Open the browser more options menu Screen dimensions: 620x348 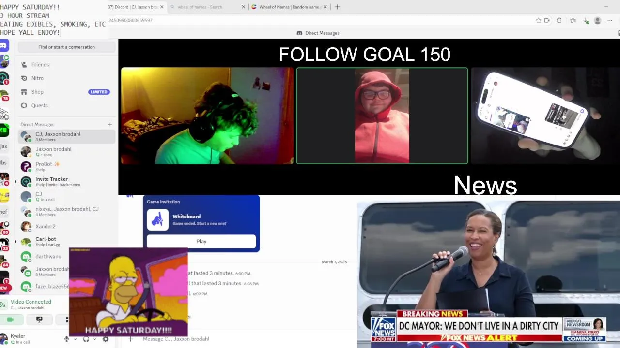[610, 20]
